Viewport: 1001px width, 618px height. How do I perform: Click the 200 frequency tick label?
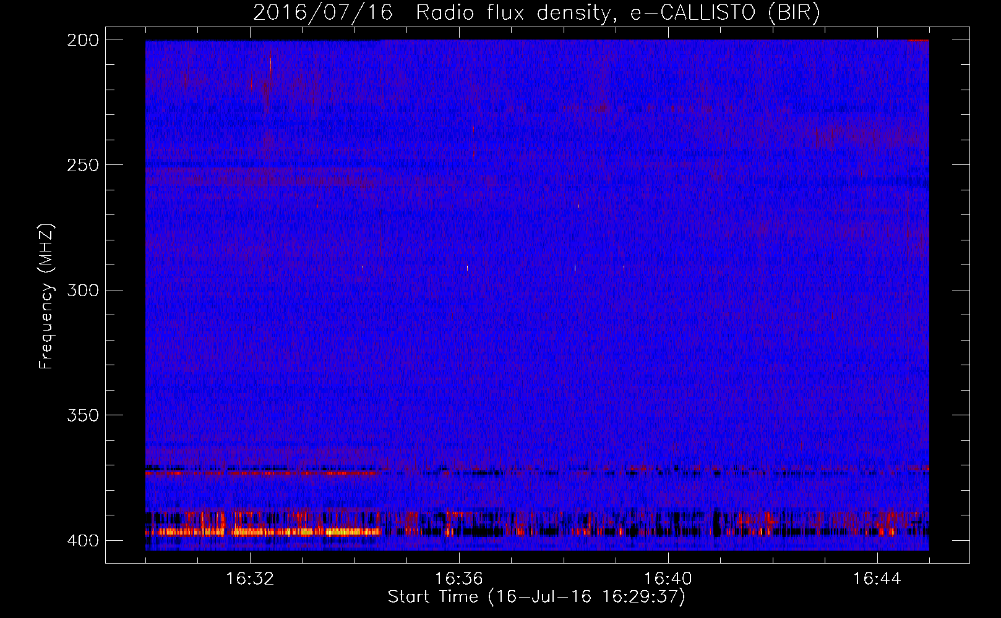(x=83, y=40)
